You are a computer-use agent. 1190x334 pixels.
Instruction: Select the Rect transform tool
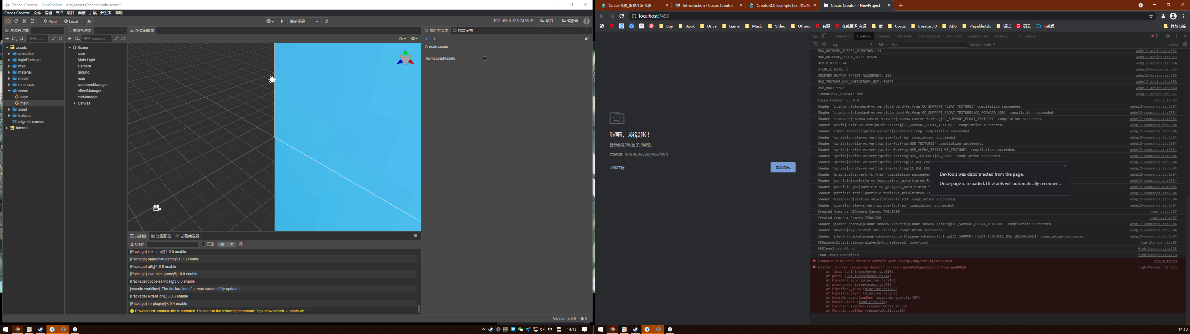point(32,21)
